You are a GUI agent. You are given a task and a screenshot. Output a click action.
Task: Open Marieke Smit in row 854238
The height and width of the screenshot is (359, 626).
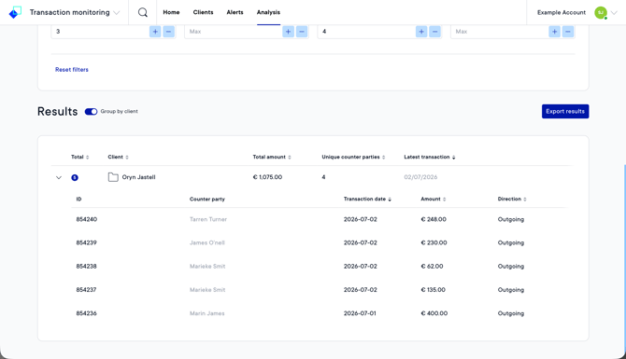point(207,266)
